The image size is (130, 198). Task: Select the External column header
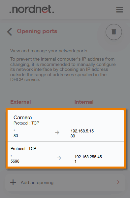point(20,102)
